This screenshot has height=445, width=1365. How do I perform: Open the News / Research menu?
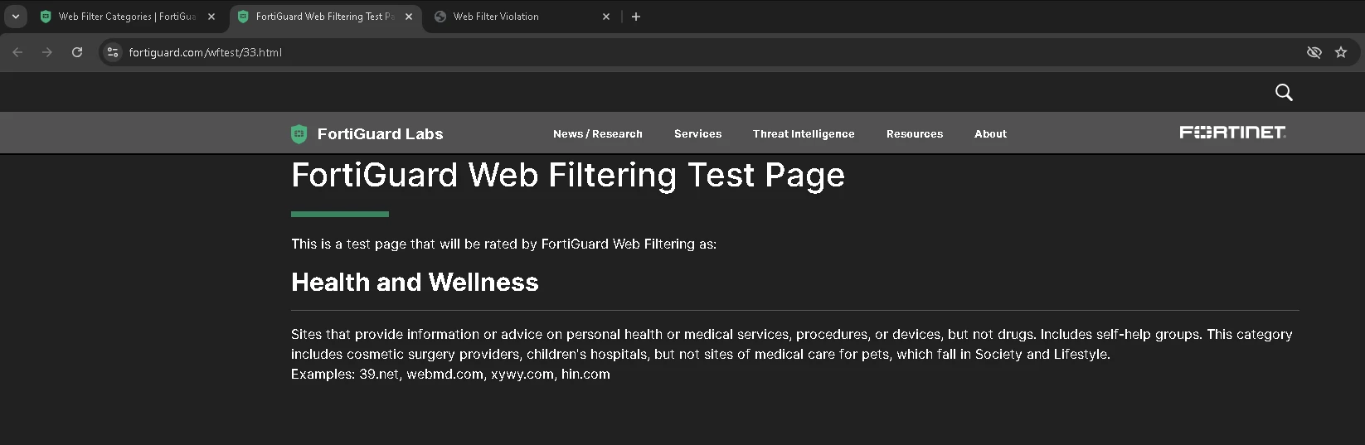coord(597,133)
